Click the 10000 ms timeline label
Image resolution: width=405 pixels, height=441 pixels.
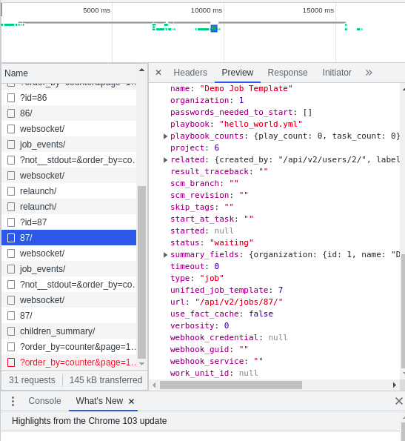207,10
